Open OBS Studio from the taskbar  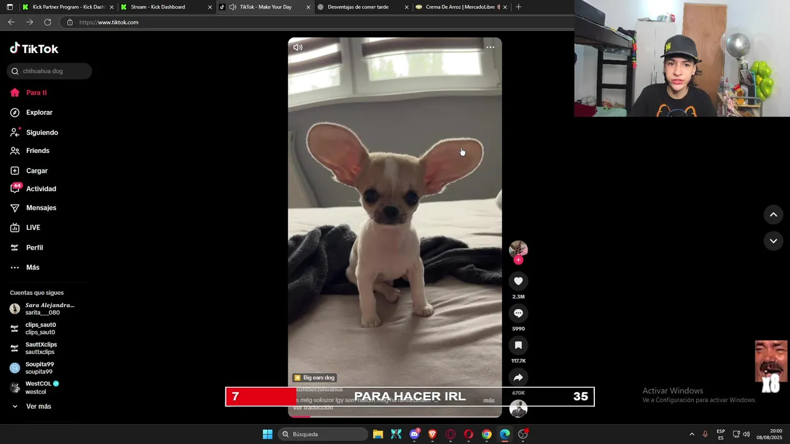coord(523,434)
